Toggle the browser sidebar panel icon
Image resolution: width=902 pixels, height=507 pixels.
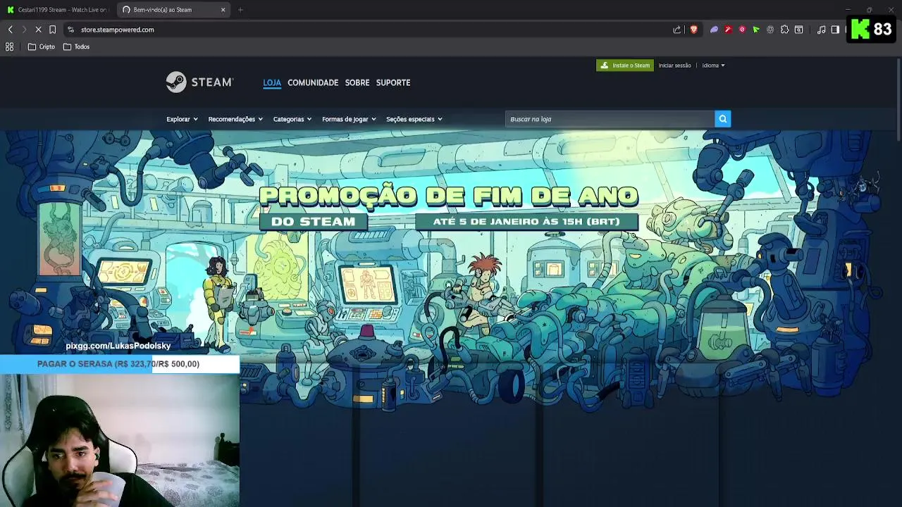click(835, 30)
